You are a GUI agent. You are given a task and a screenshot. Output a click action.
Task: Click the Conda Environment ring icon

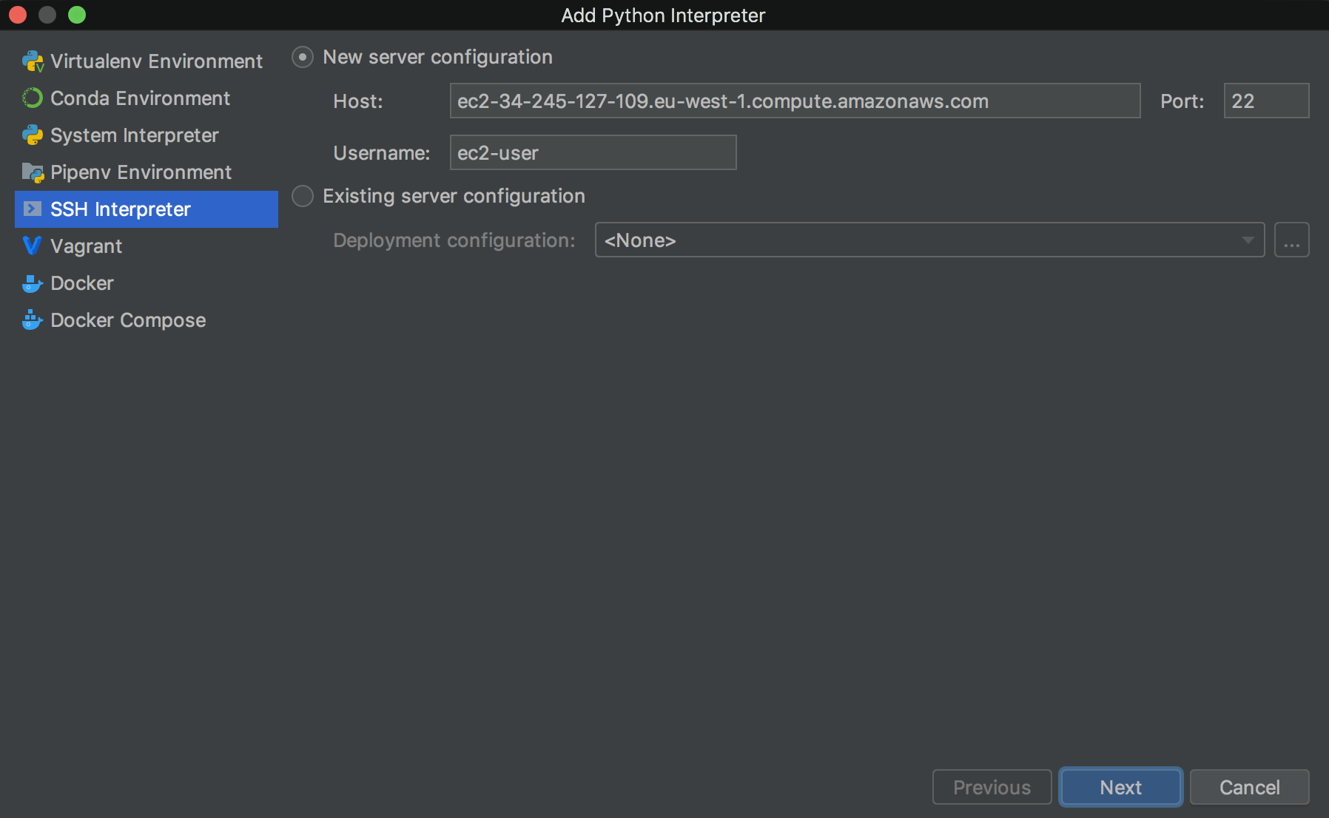(33, 98)
